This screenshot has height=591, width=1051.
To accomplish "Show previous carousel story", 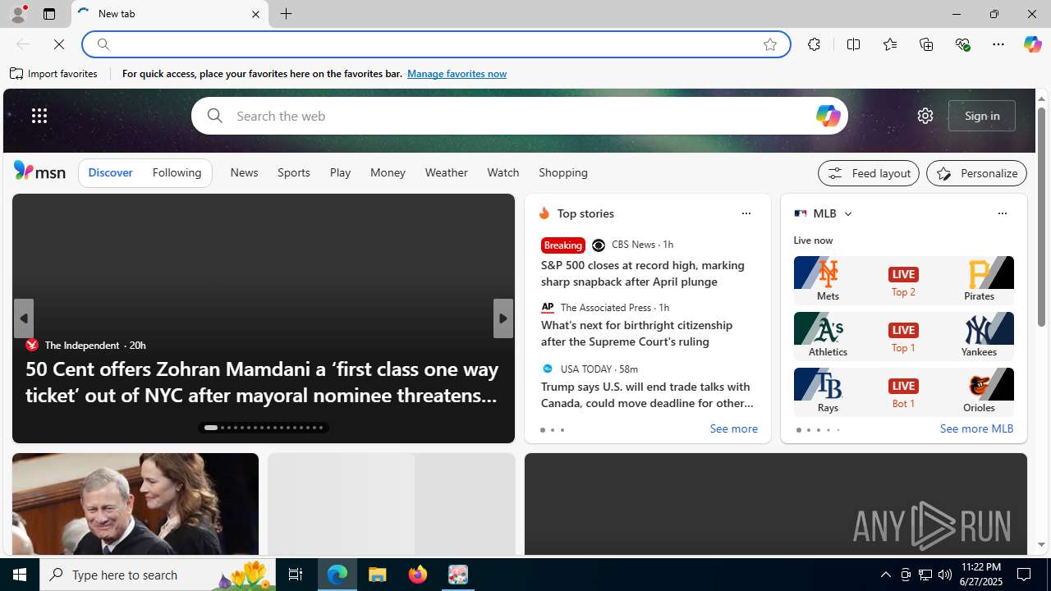I will [23, 318].
